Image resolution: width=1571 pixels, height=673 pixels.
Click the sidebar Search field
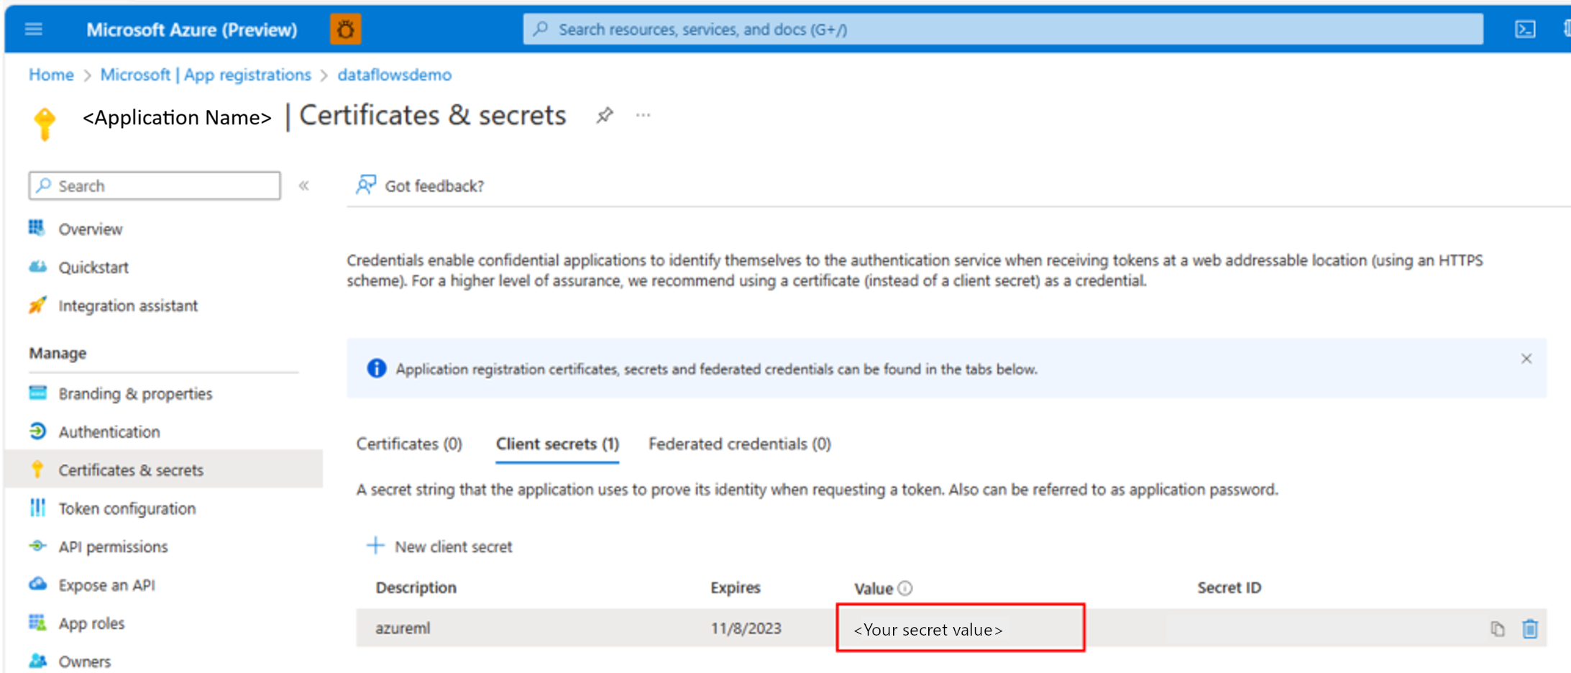pyautogui.click(x=155, y=186)
